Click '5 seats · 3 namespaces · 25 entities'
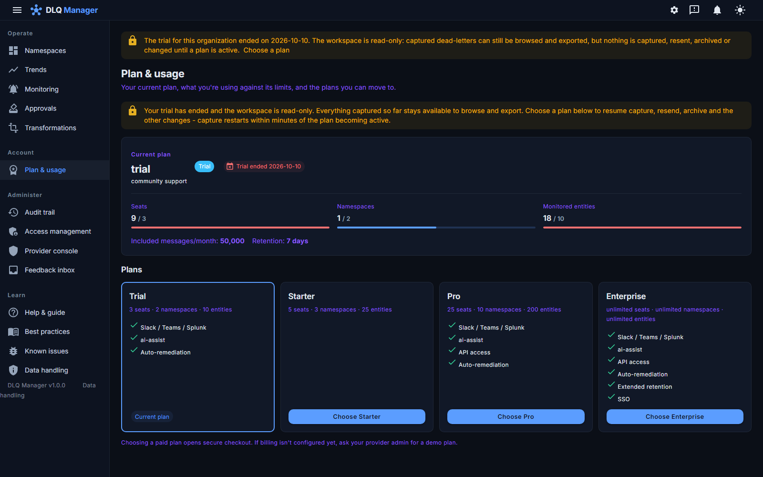 tap(340, 310)
